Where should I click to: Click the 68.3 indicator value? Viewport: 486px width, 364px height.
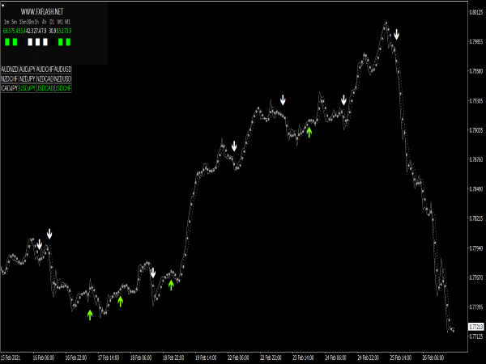coord(6,31)
